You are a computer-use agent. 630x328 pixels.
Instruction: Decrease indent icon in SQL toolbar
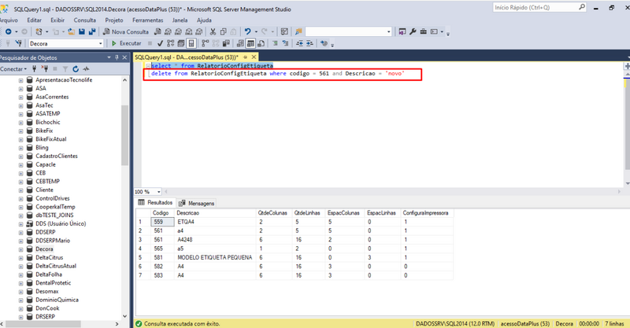[x=299, y=43]
